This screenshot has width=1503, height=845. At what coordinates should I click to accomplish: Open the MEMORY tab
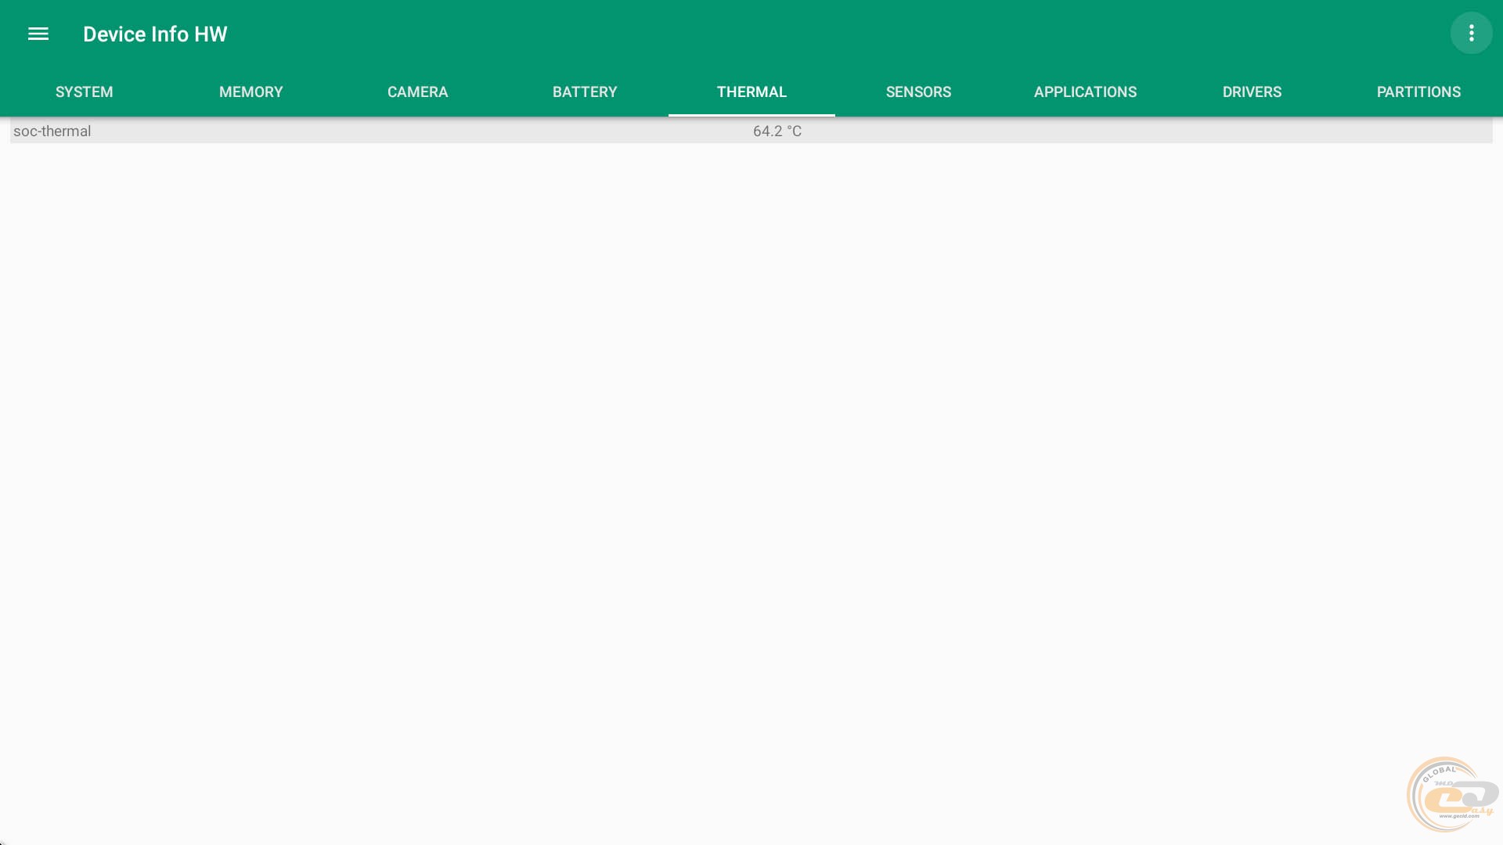point(250,92)
